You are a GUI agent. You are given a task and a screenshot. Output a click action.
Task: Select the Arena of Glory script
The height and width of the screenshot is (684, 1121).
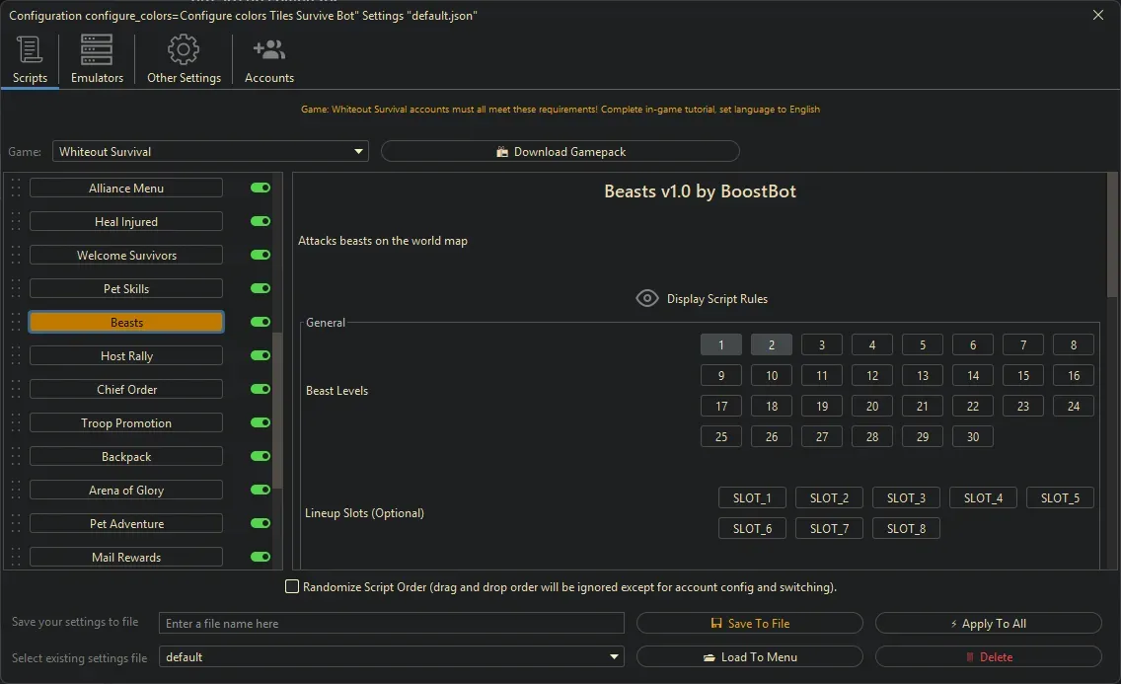126,491
